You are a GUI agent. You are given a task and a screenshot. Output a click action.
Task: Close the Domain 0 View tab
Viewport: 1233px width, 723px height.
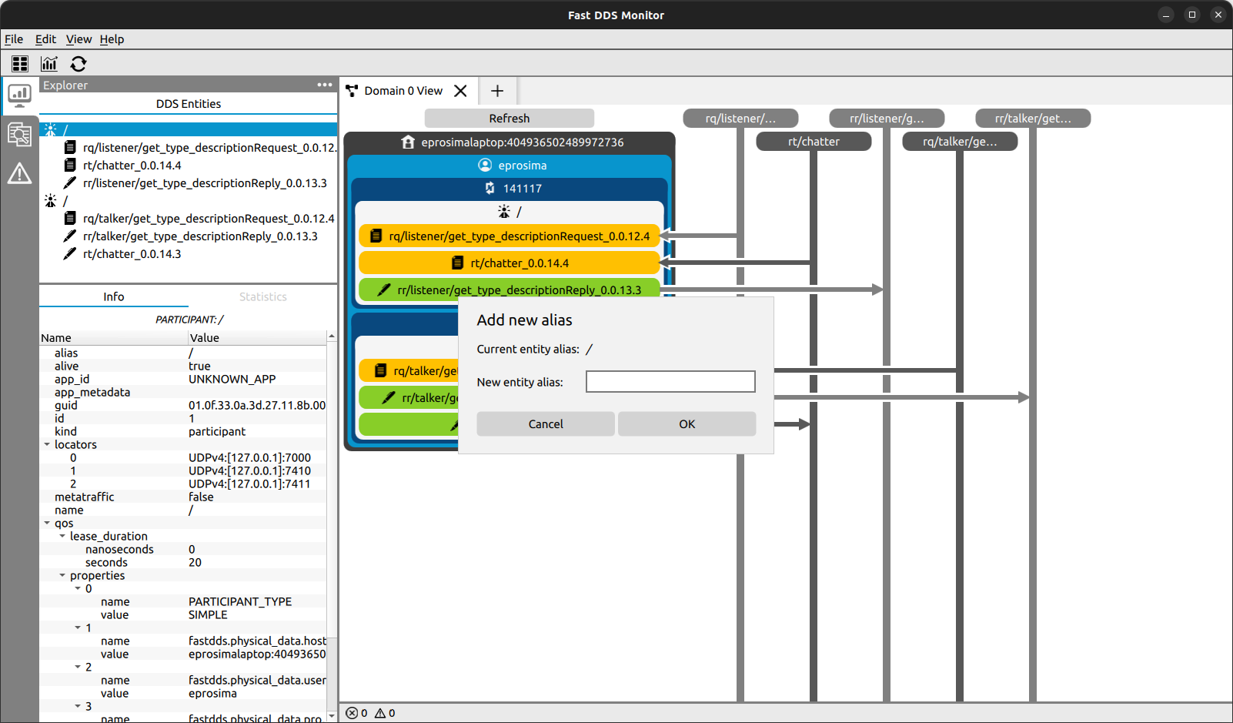(460, 91)
